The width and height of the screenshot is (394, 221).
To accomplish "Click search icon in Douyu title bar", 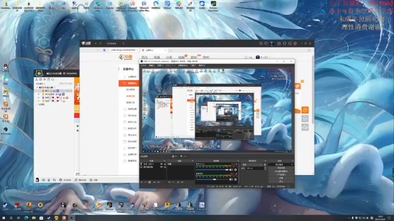I will pos(124,43).
